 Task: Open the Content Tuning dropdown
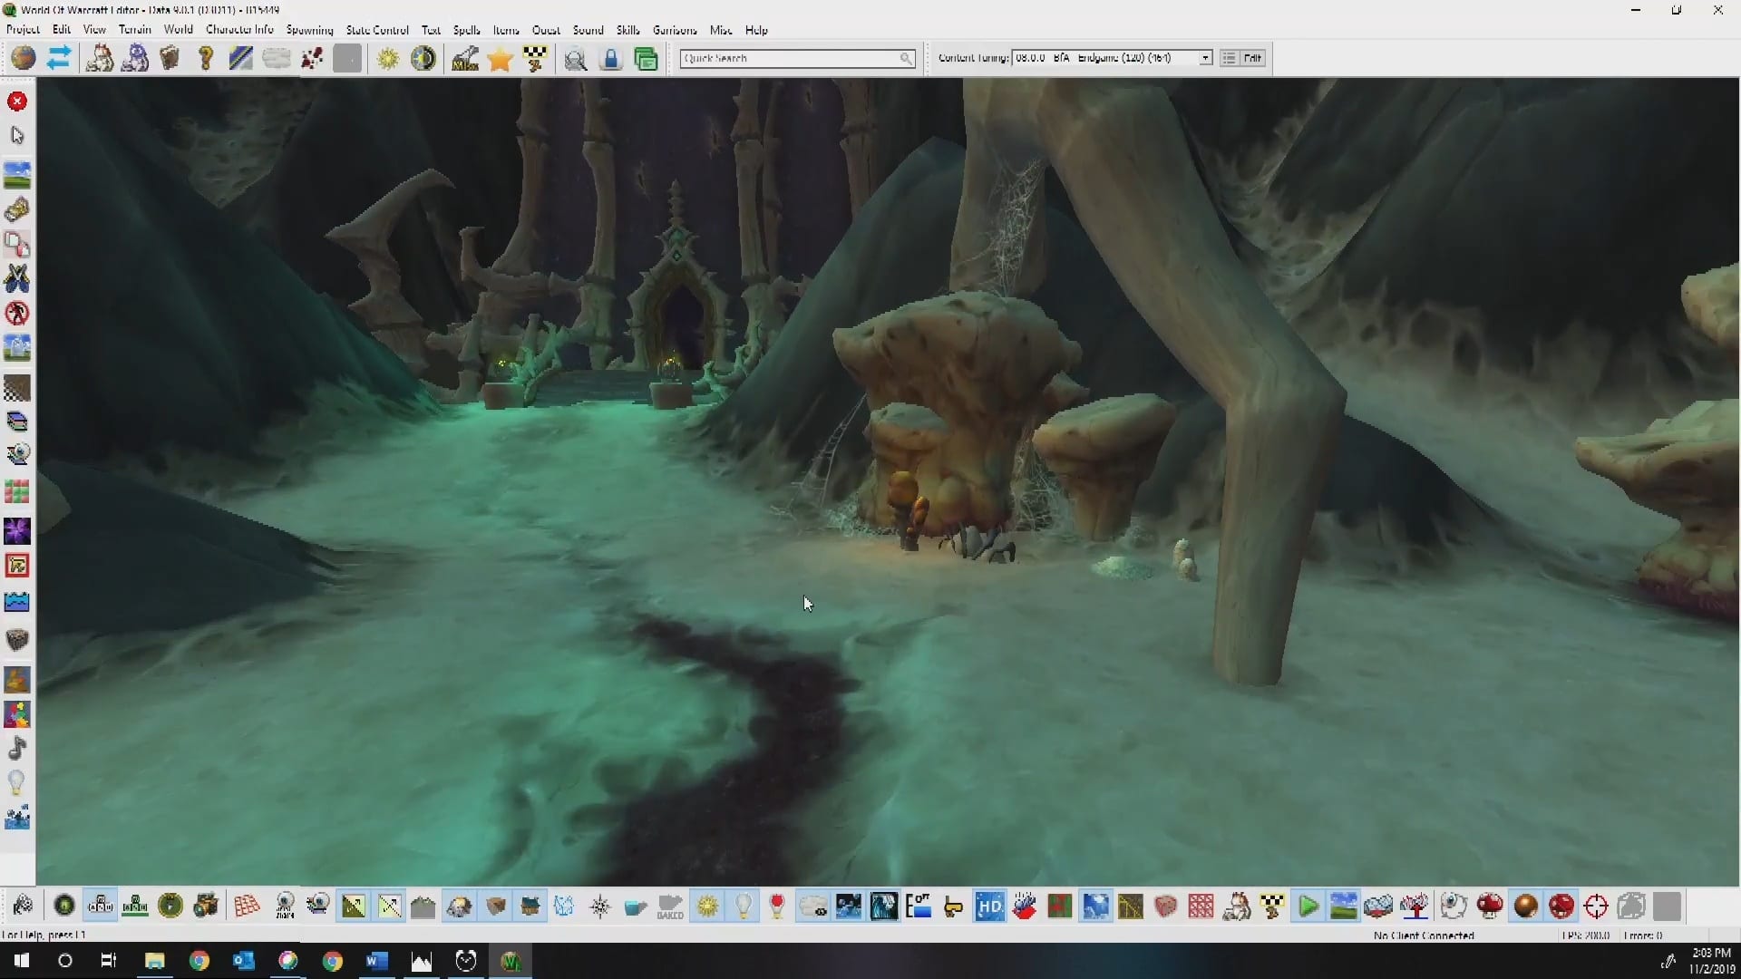1205,58
